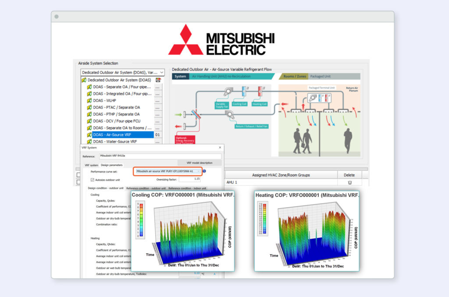Click the Variable Supply Fan label

[222, 105]
